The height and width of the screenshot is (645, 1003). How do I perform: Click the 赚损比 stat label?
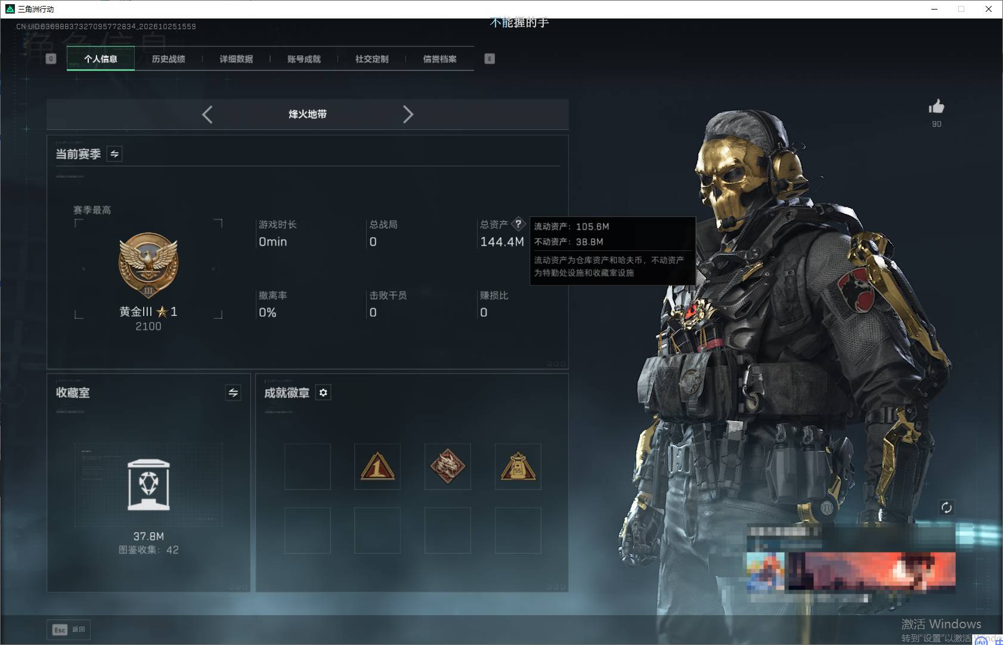click(494, 295)
